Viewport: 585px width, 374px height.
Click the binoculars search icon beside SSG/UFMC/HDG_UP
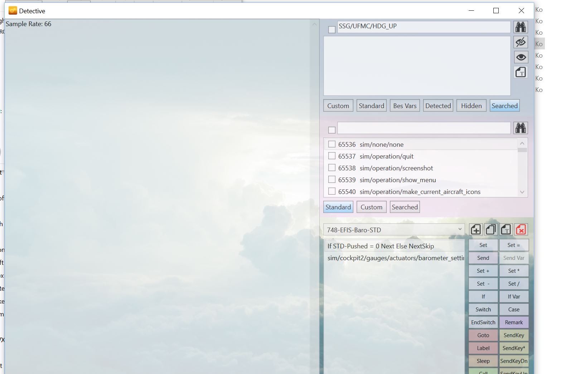[x=521, y=27]
